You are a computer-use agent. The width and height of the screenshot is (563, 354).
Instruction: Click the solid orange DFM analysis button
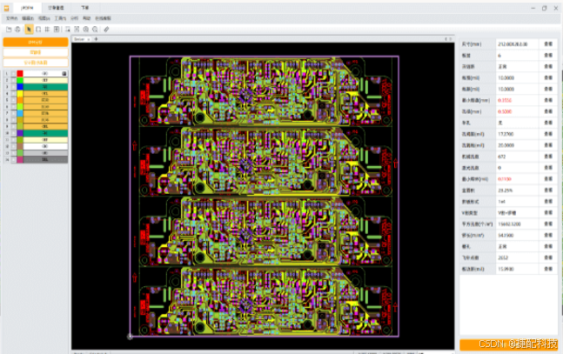(x=36, y=43)
